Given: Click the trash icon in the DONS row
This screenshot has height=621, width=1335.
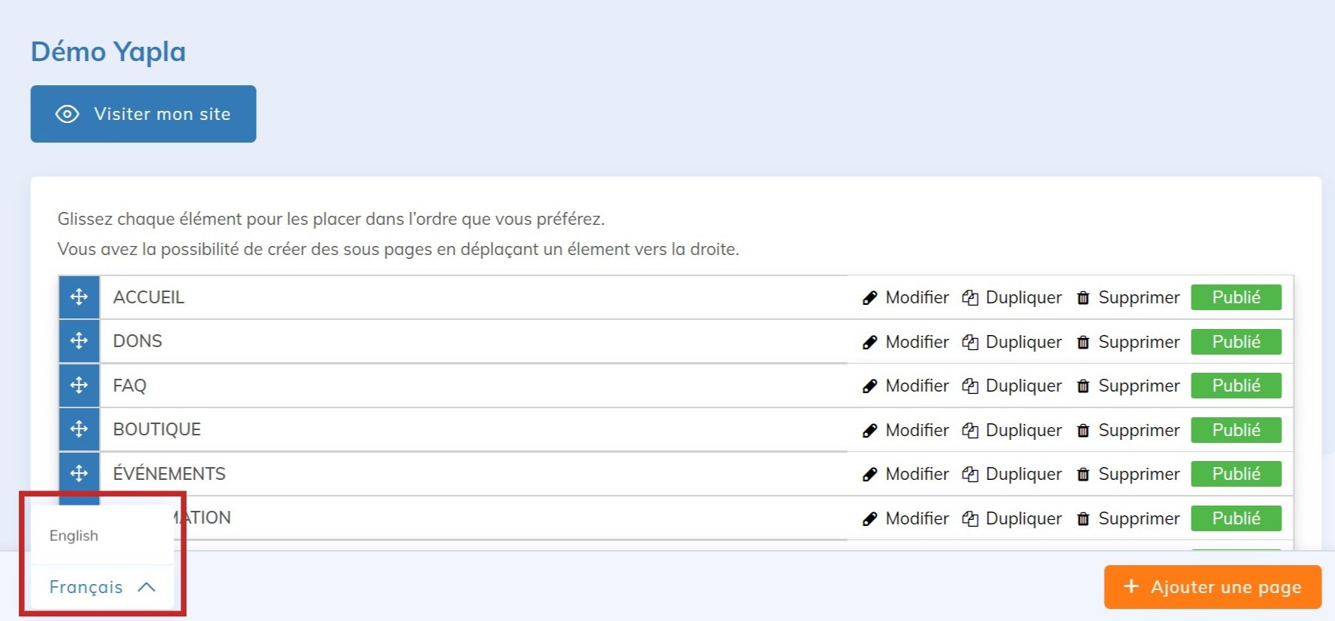Looking at the screenshot, I should (x=1083, y=343).
